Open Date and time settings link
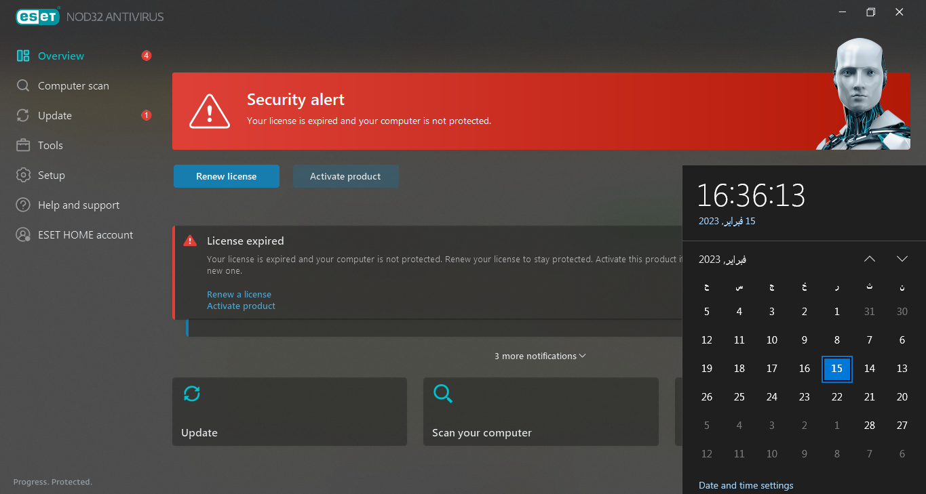Screen dimensions: 926x494 746,485
